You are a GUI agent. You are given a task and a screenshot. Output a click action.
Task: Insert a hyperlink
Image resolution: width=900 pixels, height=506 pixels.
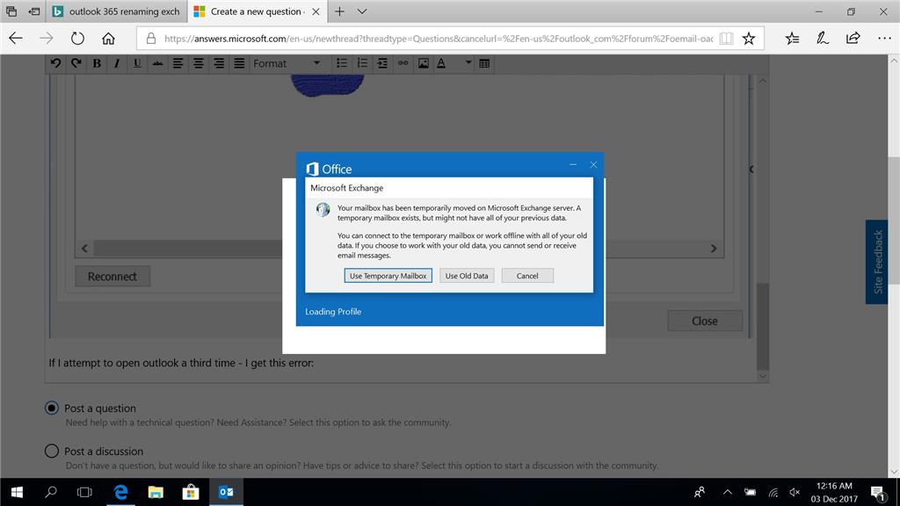(x=403, y=63)
